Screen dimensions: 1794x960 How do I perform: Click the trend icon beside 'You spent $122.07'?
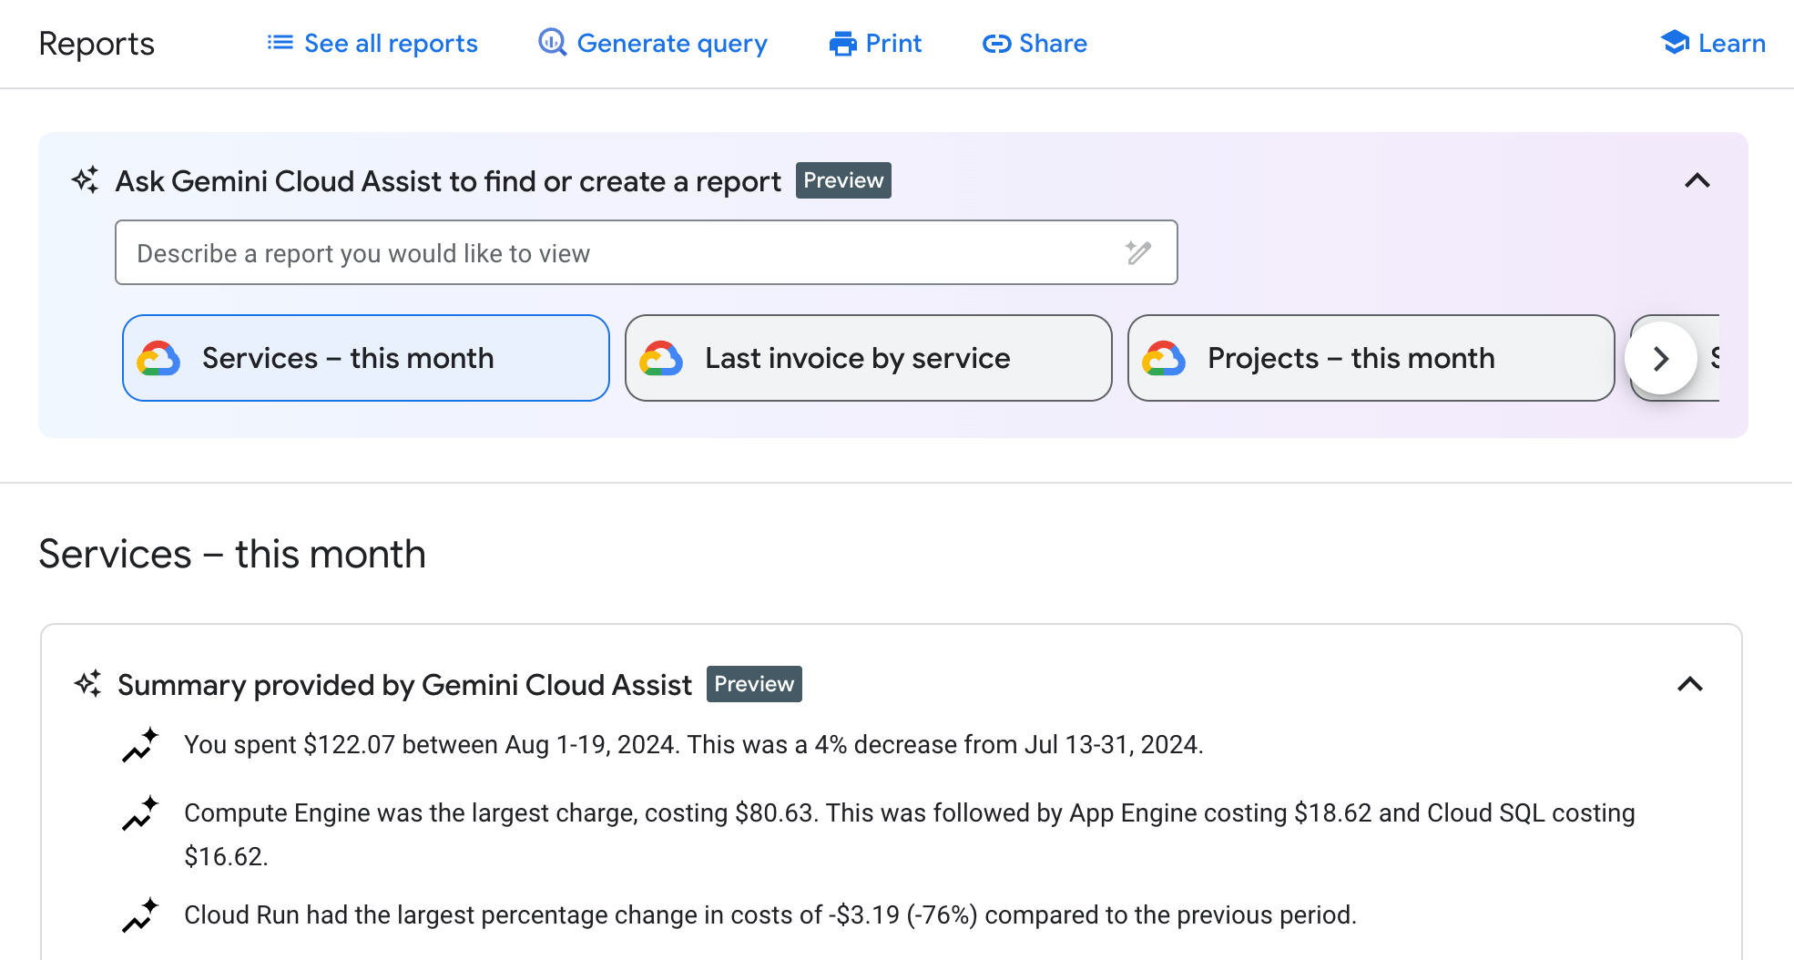[x=140, y=745]
